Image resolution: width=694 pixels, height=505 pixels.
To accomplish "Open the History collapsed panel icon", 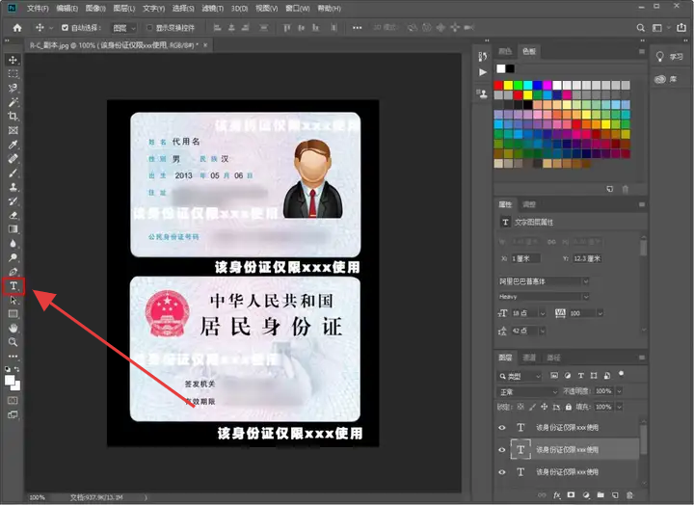I will pyautogui.click(x=483, y=56).
